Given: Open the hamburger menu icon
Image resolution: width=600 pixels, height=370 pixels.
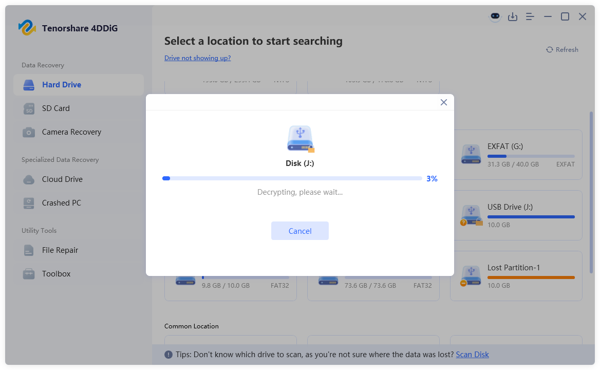Looking at the screenshot, I should pos(530,16).
